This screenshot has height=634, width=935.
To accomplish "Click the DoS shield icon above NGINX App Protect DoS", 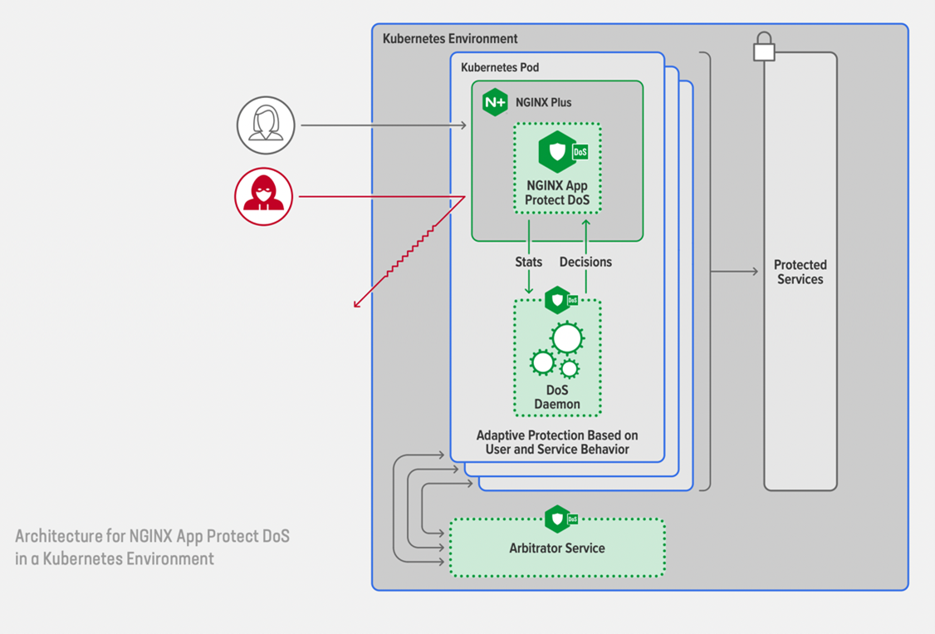I will point(563,151).
